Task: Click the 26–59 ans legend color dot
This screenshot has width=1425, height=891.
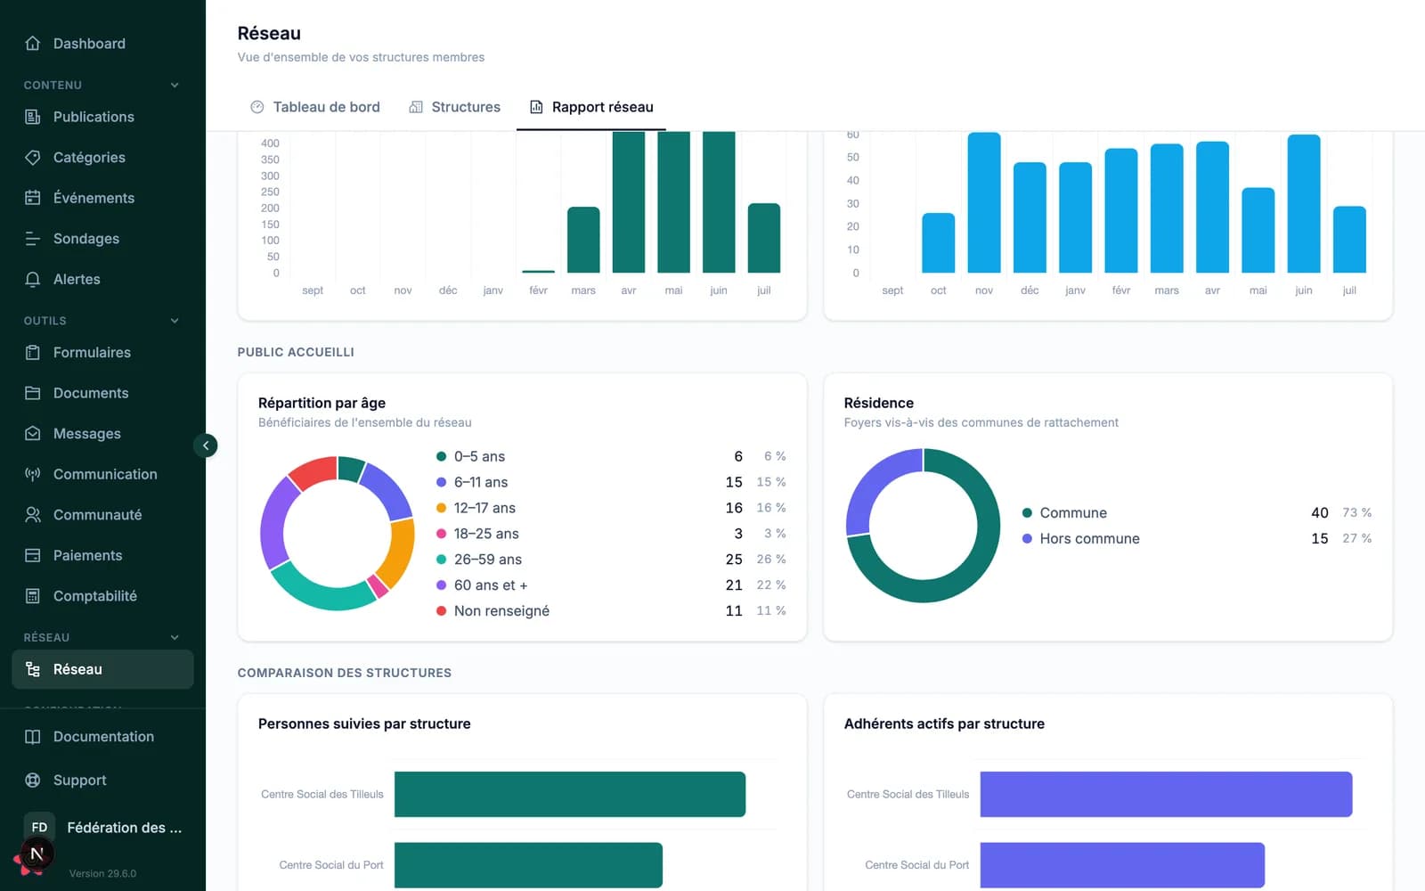Action: [441, 560]
